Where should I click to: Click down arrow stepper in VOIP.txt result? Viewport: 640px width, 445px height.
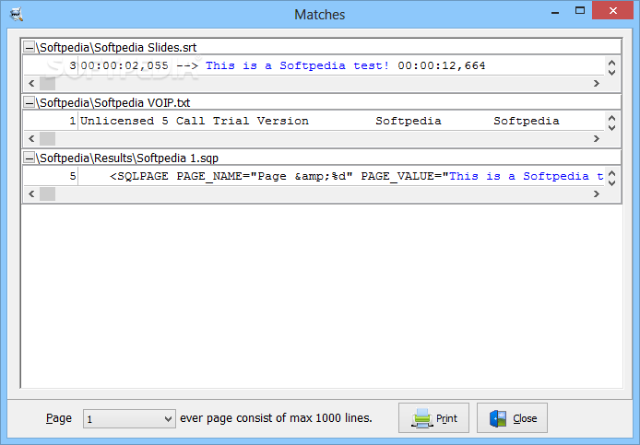tap(611, 127)
